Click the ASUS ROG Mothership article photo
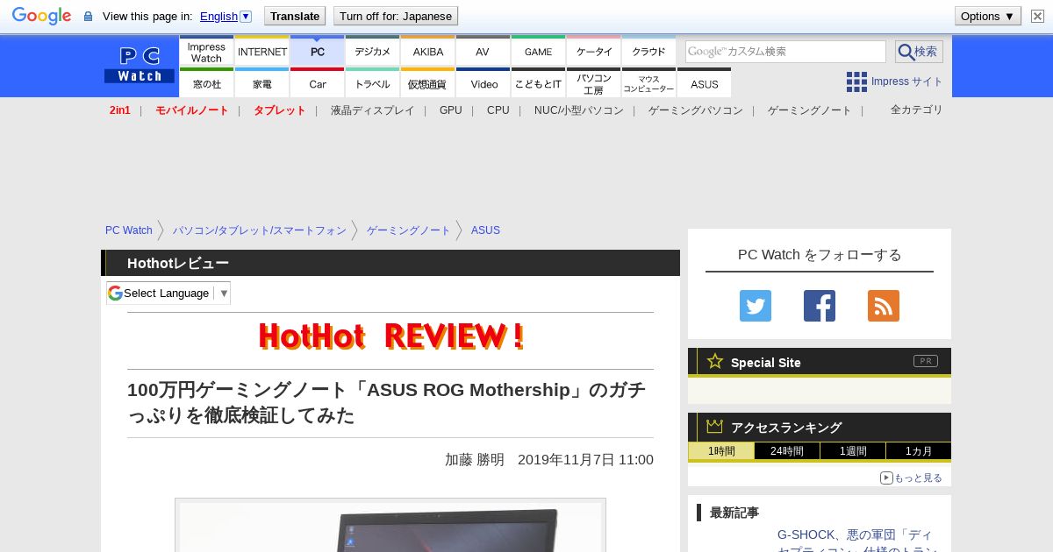Screen dimensions: 1053x552 390,526
